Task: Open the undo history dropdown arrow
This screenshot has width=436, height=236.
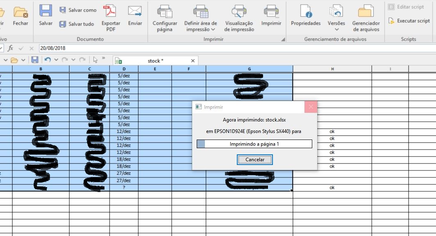Action: click(x=56, y=60)
